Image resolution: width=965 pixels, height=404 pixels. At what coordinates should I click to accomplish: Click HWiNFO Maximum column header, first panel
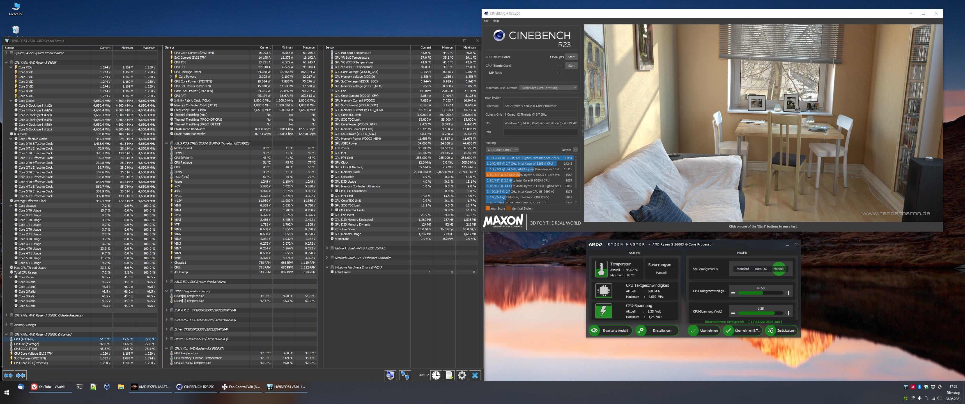[x=149, y=48]
